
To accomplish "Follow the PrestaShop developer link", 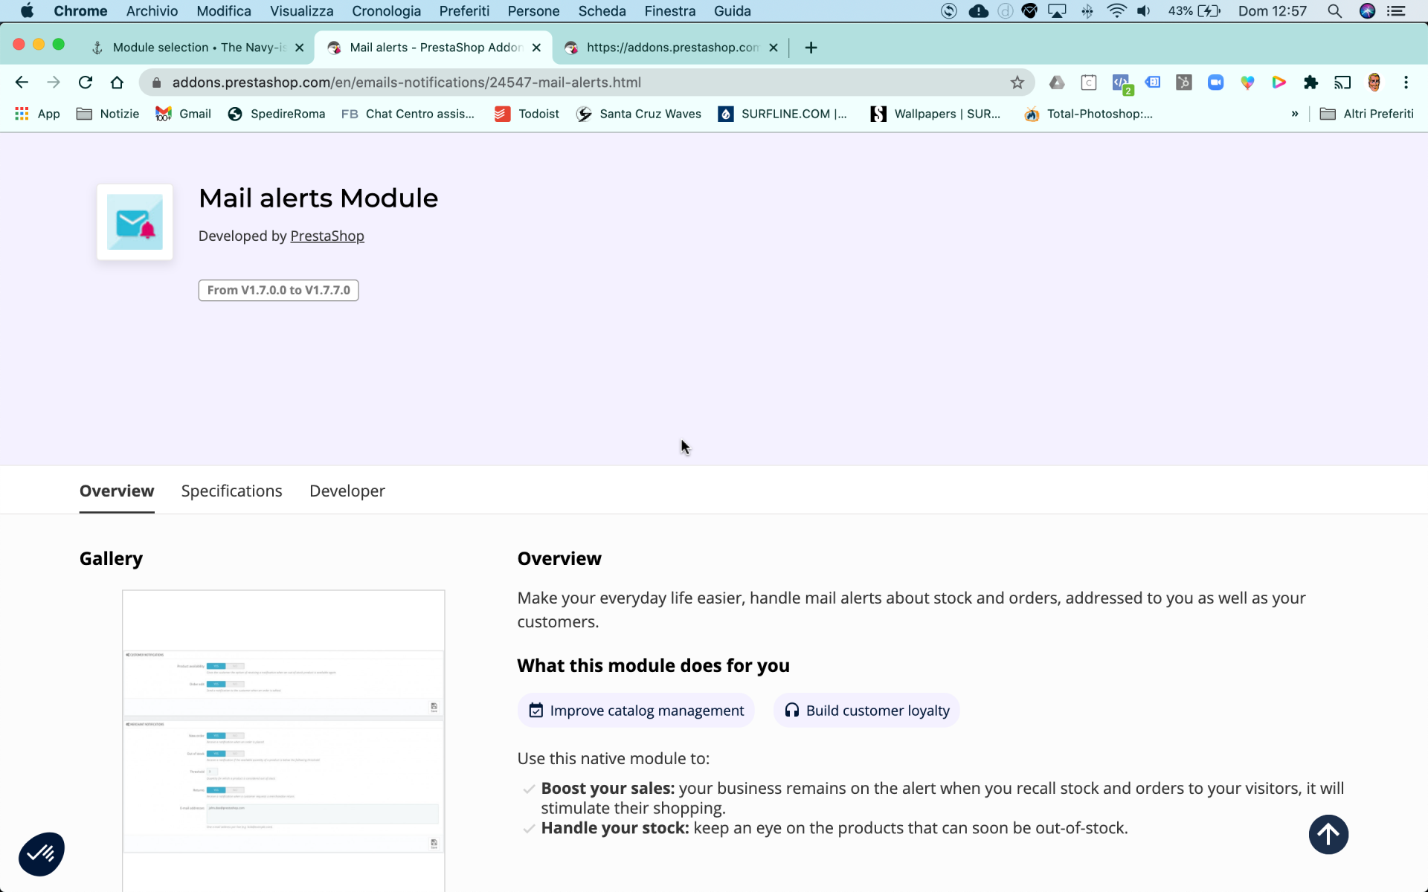I will point(327,236).
